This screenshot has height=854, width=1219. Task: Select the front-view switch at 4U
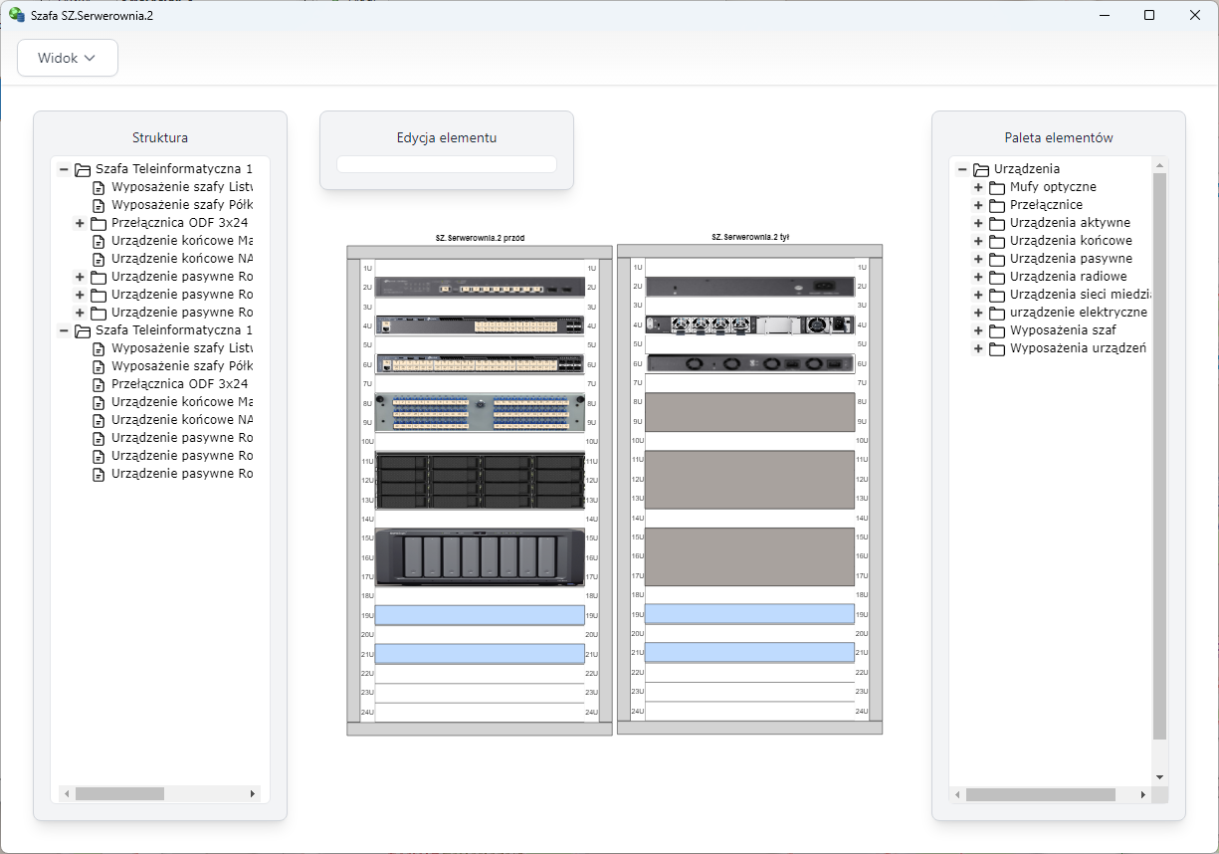pyautogui.click(x=480, y=325)
